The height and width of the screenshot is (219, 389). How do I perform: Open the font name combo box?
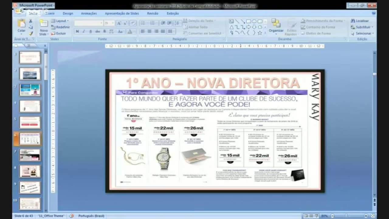[x=88, y=23]
